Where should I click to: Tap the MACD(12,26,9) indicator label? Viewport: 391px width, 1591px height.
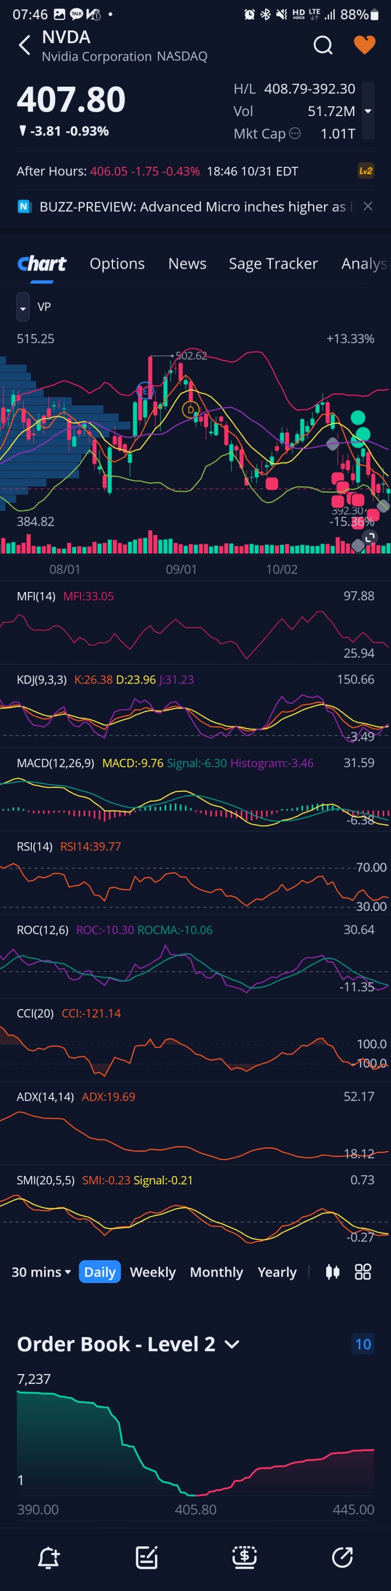[x=55, y=763]
